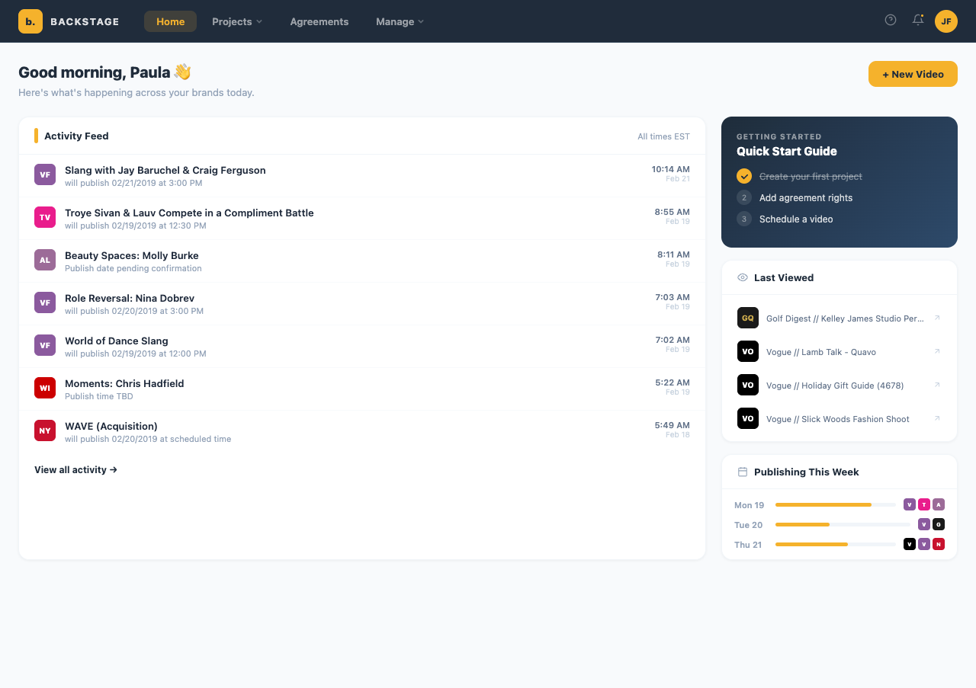Click the calendar icon on Publishing This Week
976x688 pixels.
[741, 472]
